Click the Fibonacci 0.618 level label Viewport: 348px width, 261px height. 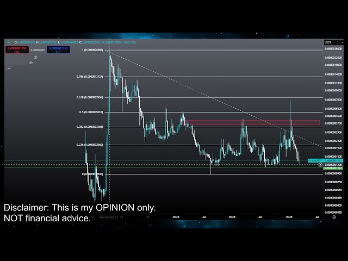(90, 98)
